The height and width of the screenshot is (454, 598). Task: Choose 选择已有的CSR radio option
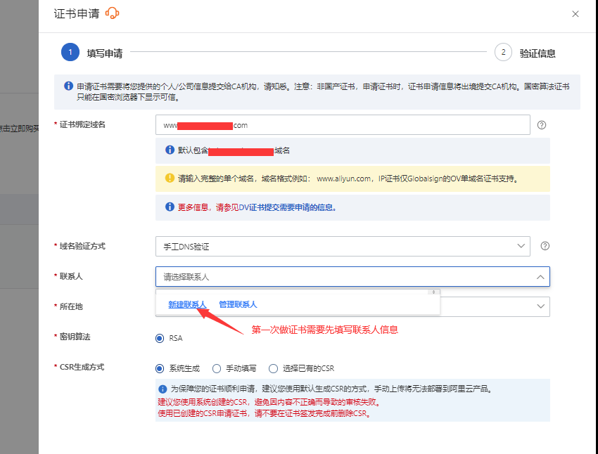273,368
